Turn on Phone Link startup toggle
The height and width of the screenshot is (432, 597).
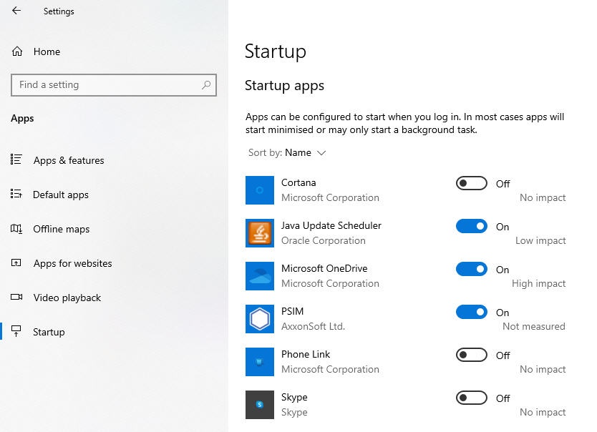click(x=471, y=355)
